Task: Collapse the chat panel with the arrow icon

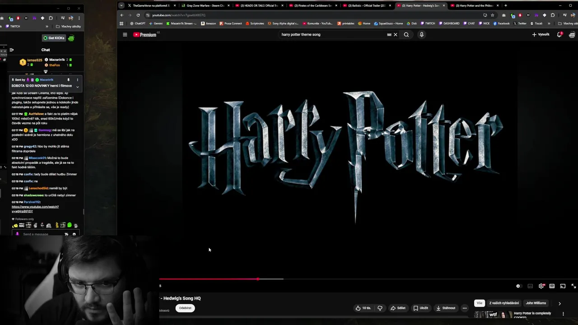Action: click(12, 50)
